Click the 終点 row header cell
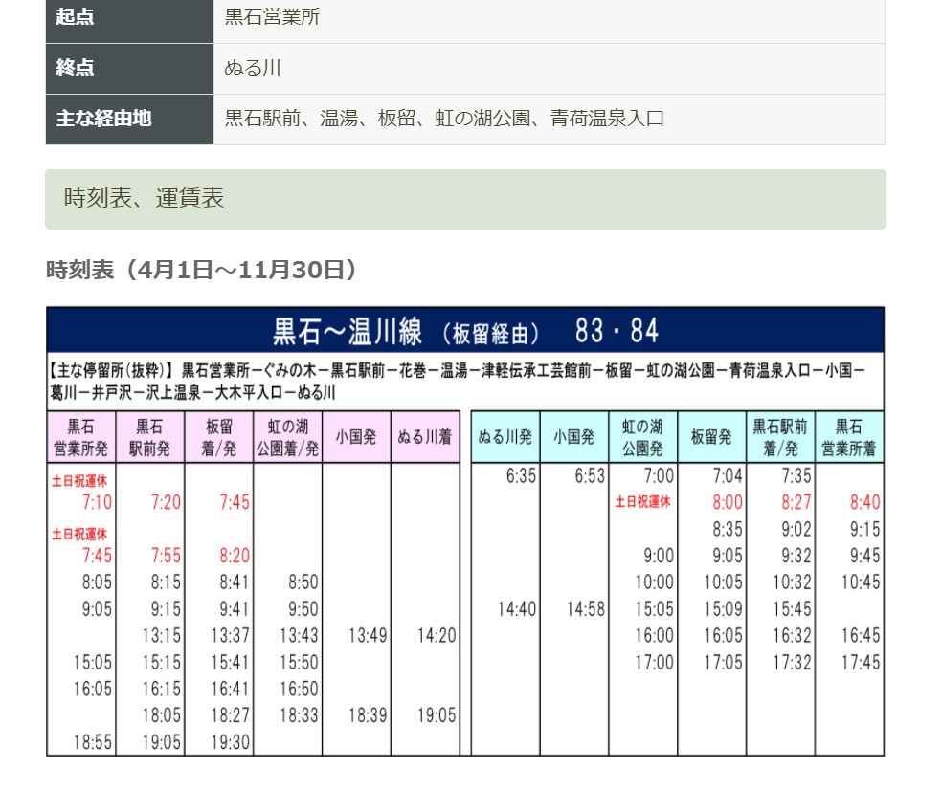Viewport: 942px width, 812px height. point(129,68)
